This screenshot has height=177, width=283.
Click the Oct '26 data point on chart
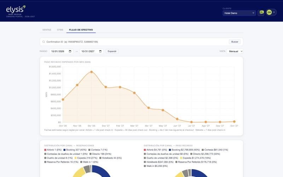click(63, 99)
